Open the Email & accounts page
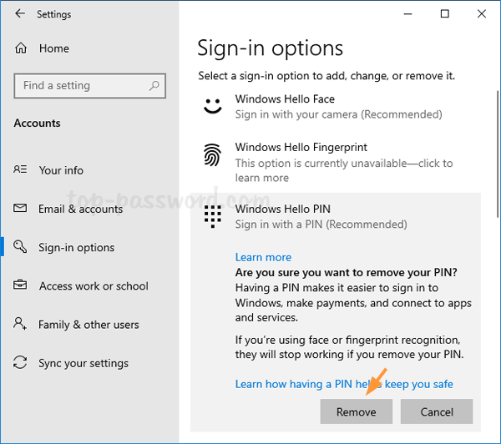 click(x=80, y=209)
